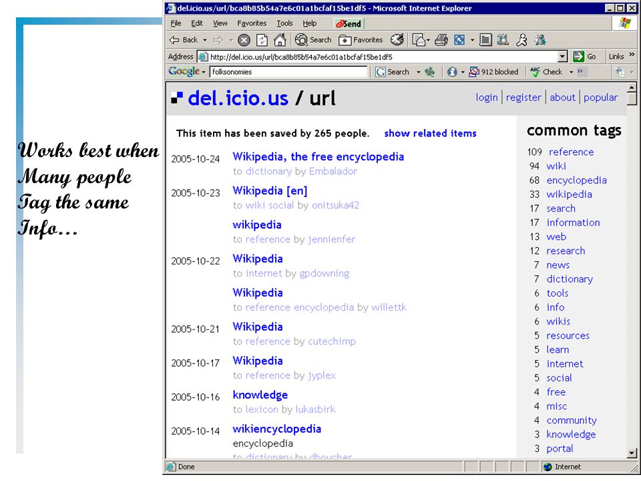This screenshot has height=481, width=641.
Task: Click the del.icio.us logo heading
Action: pos(238,98)
